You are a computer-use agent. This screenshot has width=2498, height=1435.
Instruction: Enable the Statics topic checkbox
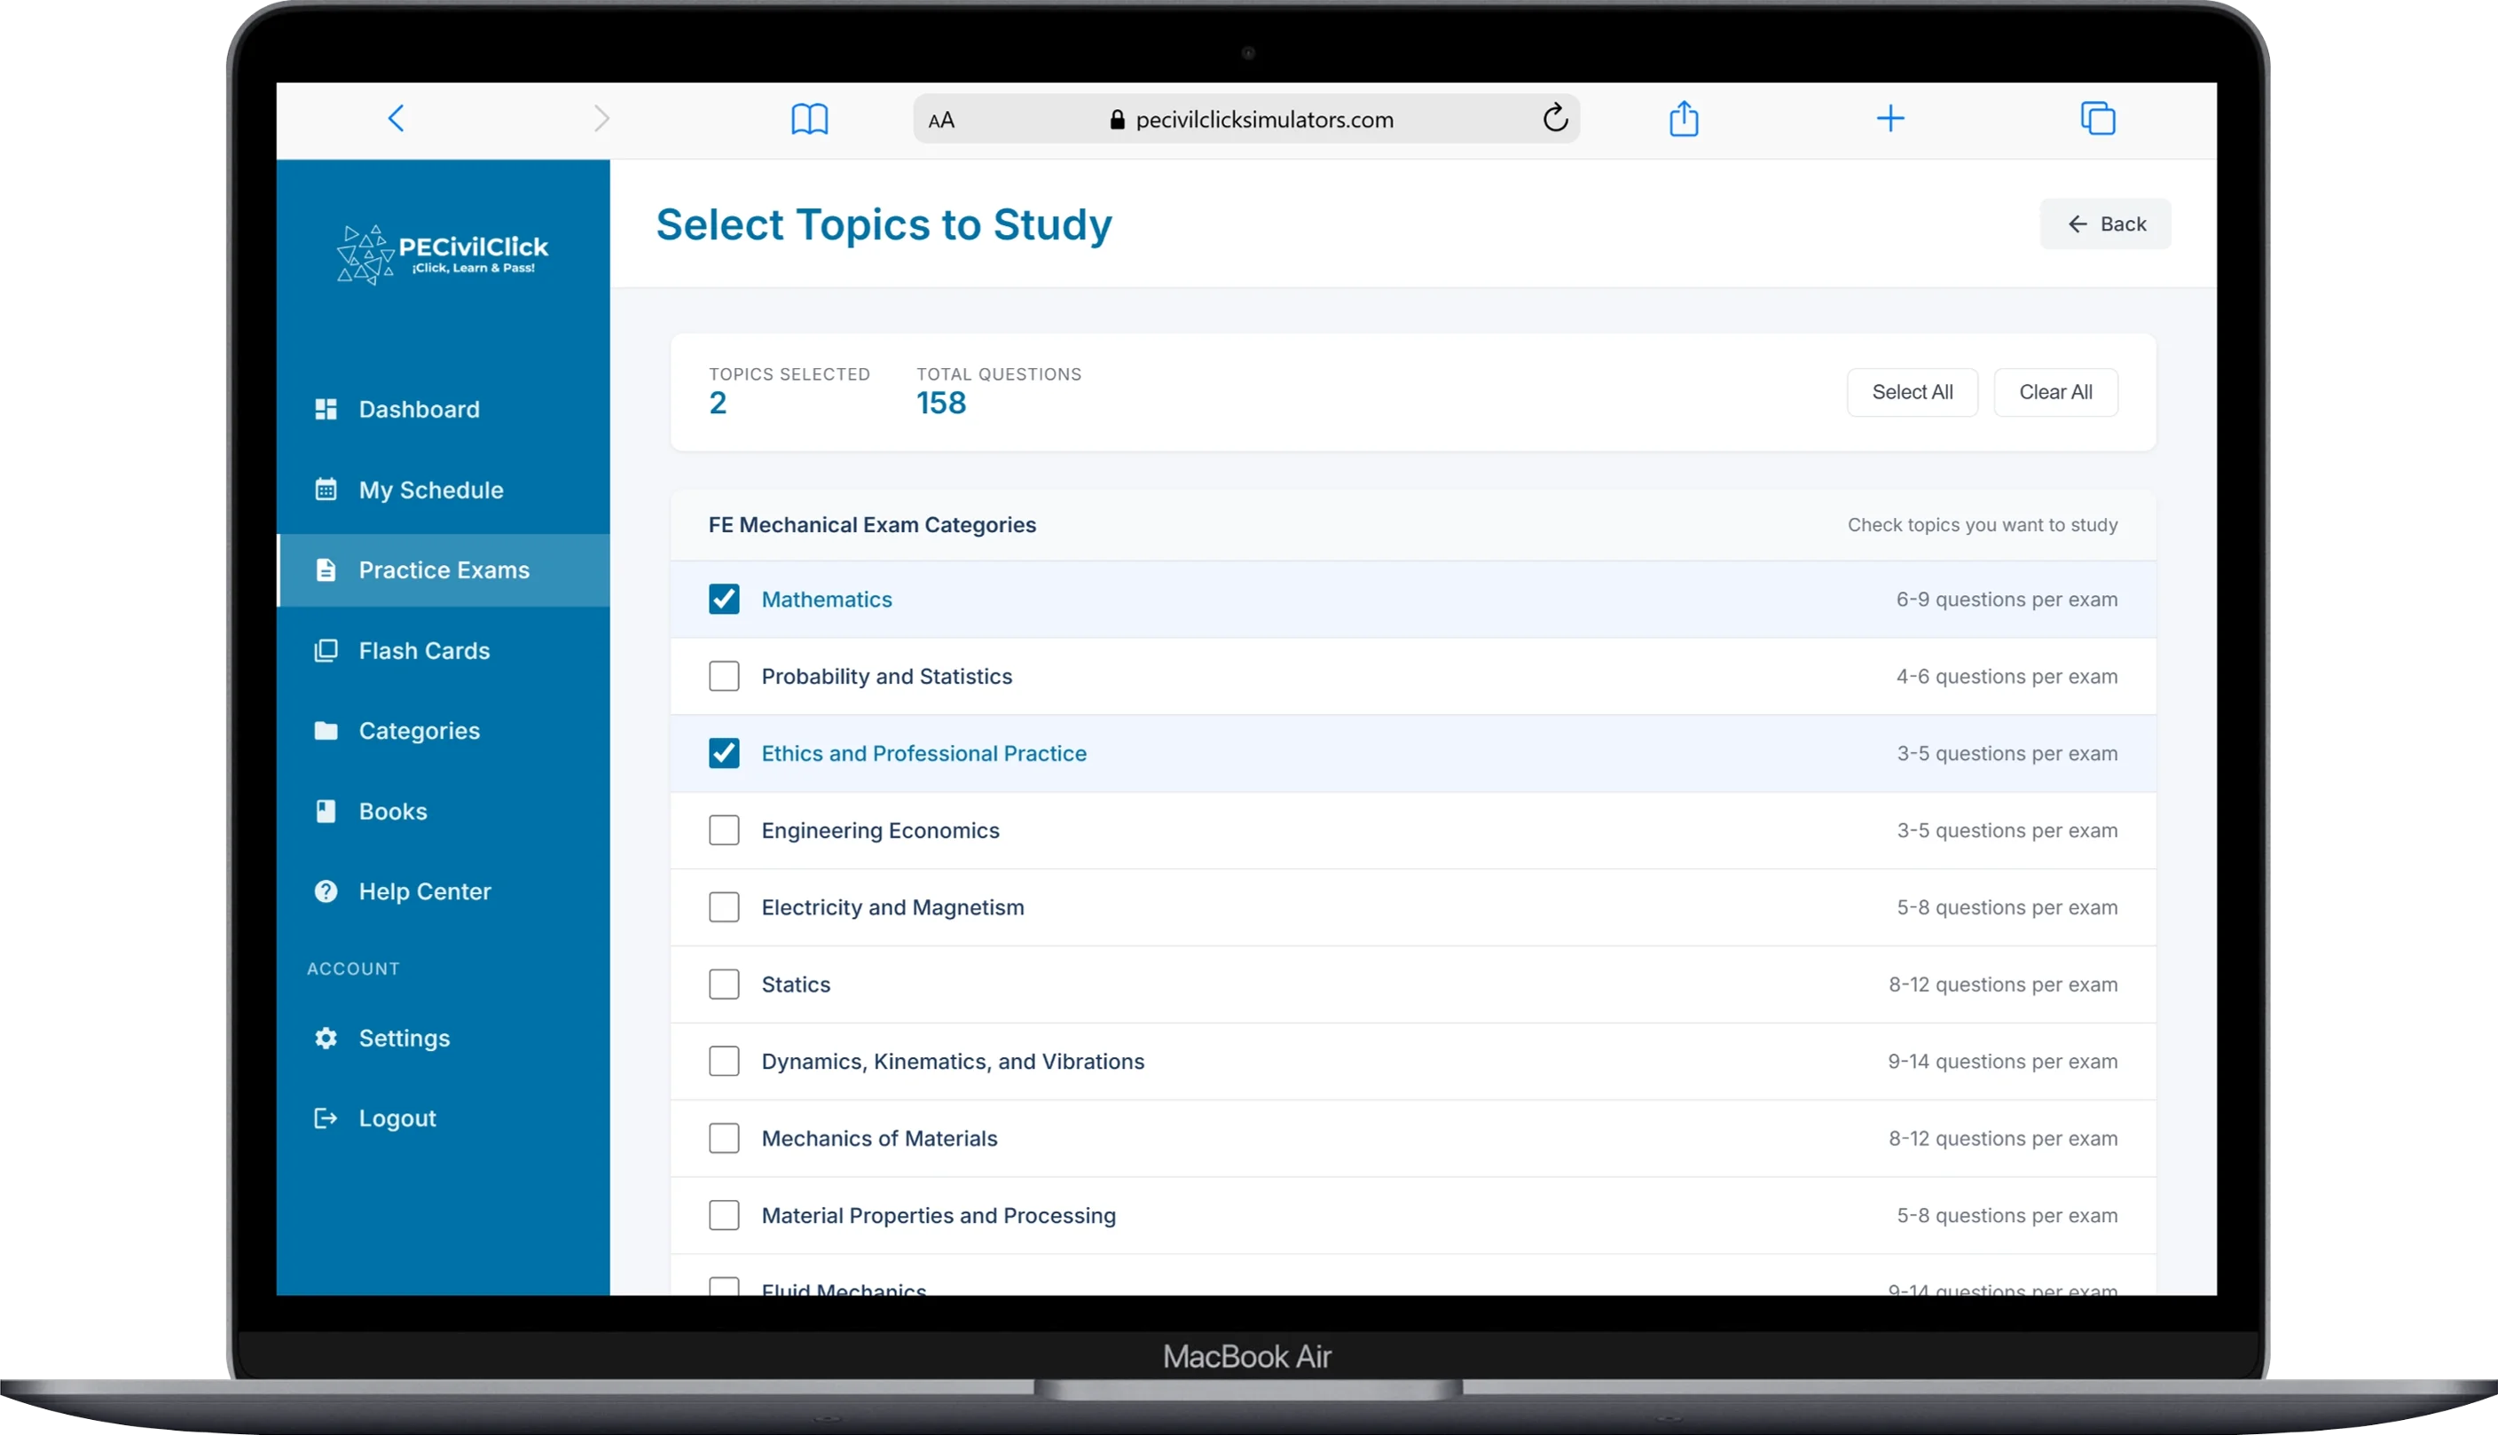(x=725, y=983)
